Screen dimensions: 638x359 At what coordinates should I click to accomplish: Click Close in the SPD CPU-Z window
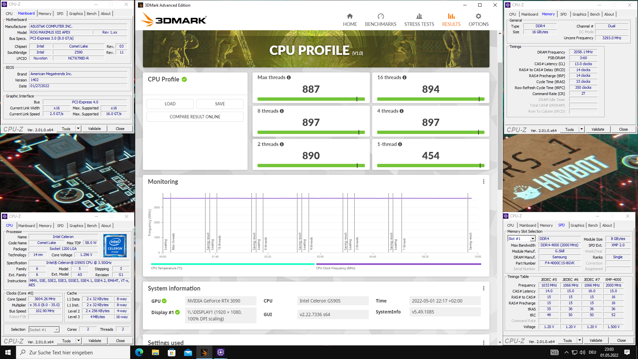(x=621, y=340)
